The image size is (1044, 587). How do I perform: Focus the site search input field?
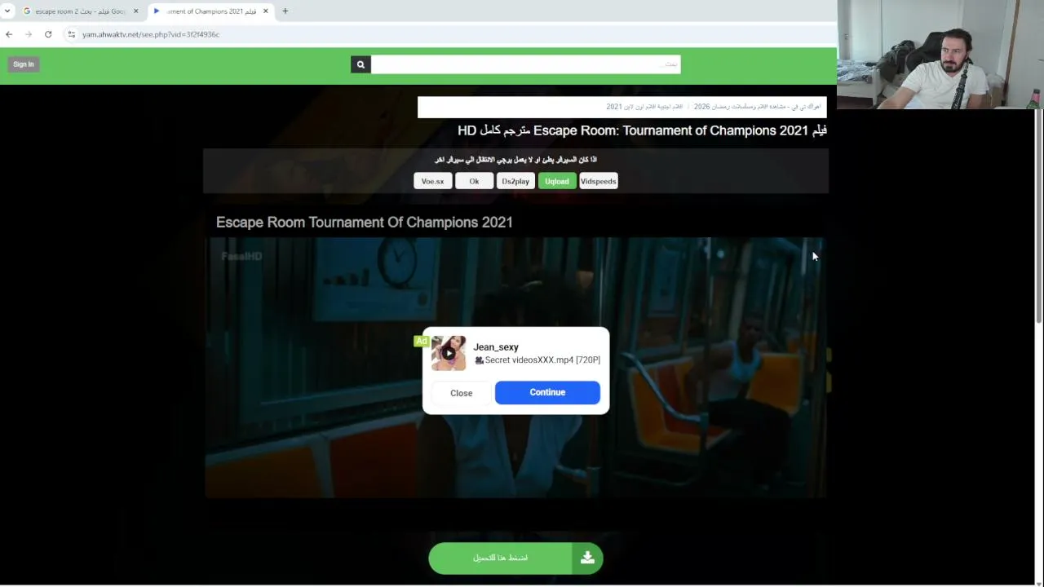click(x=526, y=64)
